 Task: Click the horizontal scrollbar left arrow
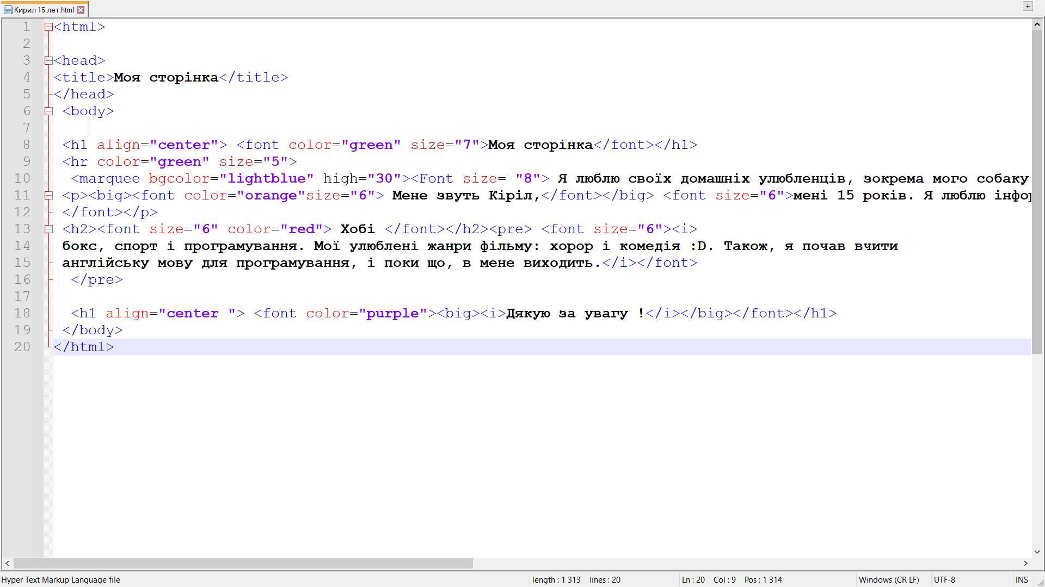click(7, 564)
